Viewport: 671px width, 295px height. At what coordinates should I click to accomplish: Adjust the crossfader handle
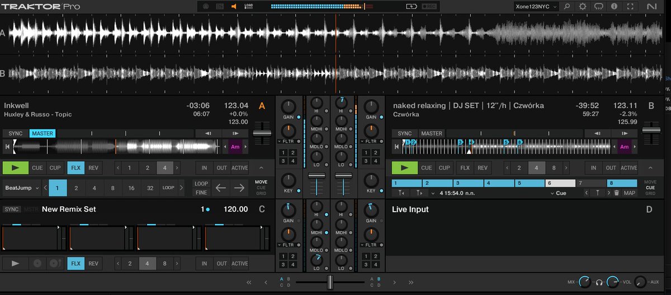(x=330, y=282)
